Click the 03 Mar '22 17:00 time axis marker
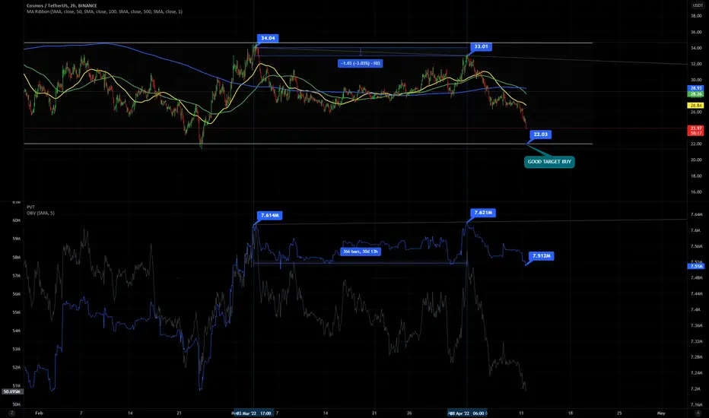709x418 pixels. tap(253, 413)
